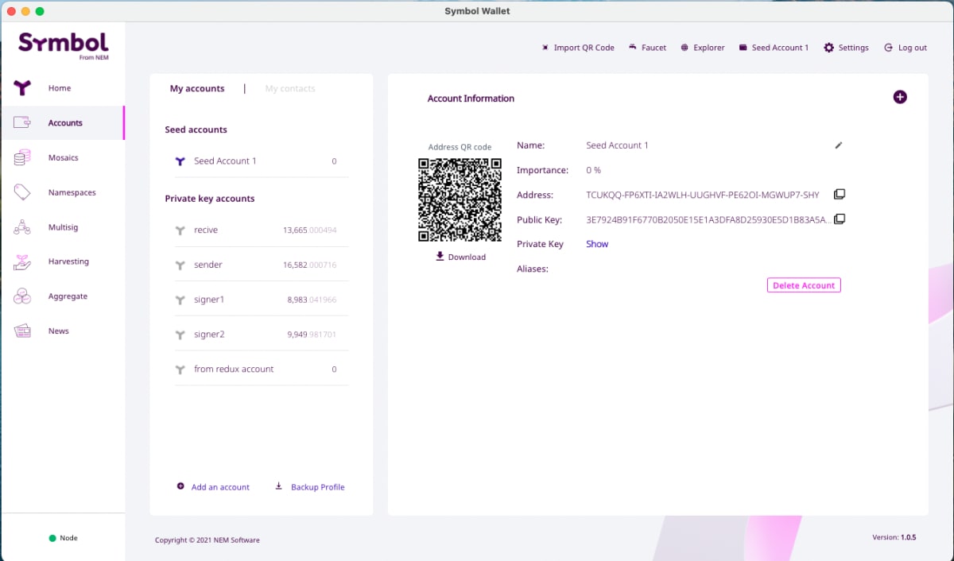Image resolution: width=954 pixels, height=561 pixels.
Task: Click the Add an account plus icon
Action: [x=180, y=486]
